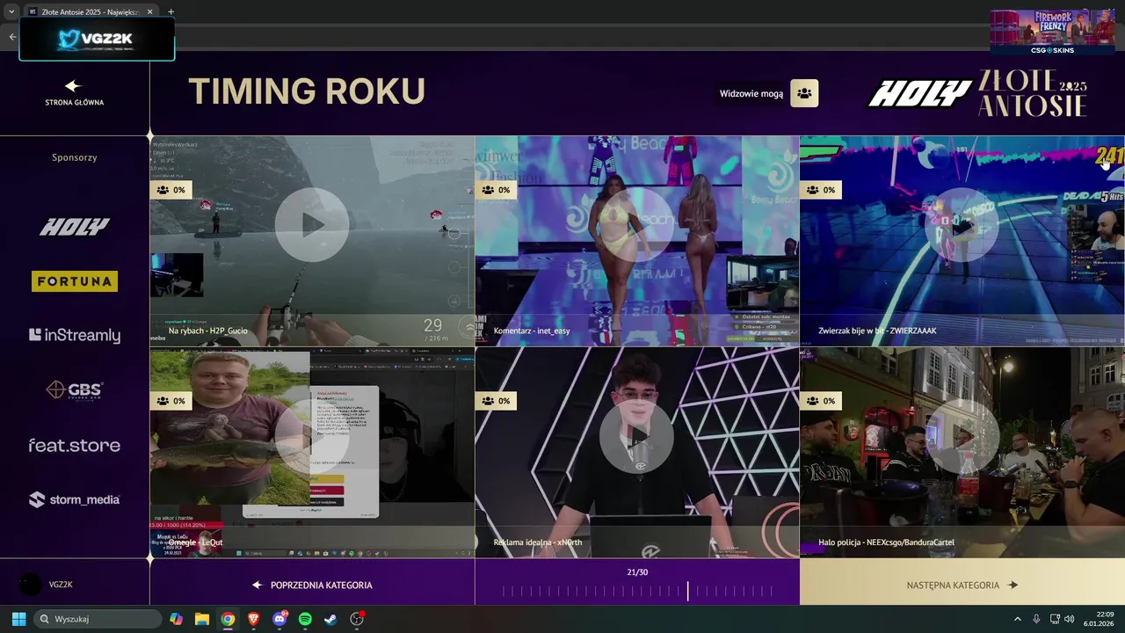Open Steam from the taskbar

coord(330,619)
